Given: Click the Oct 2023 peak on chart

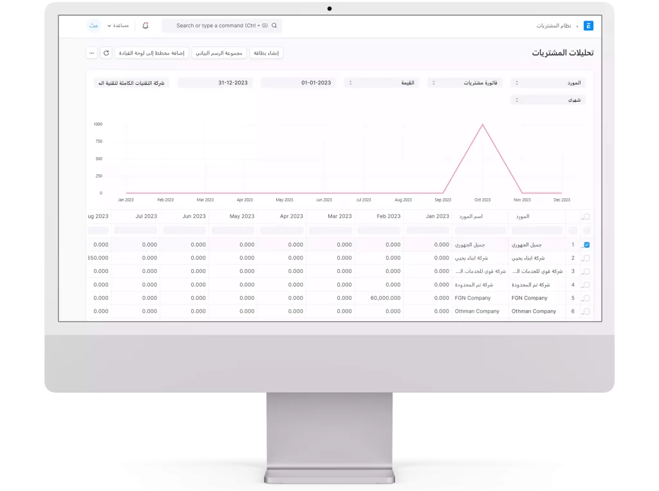Looking at the screenshot, I should (483, 125).
